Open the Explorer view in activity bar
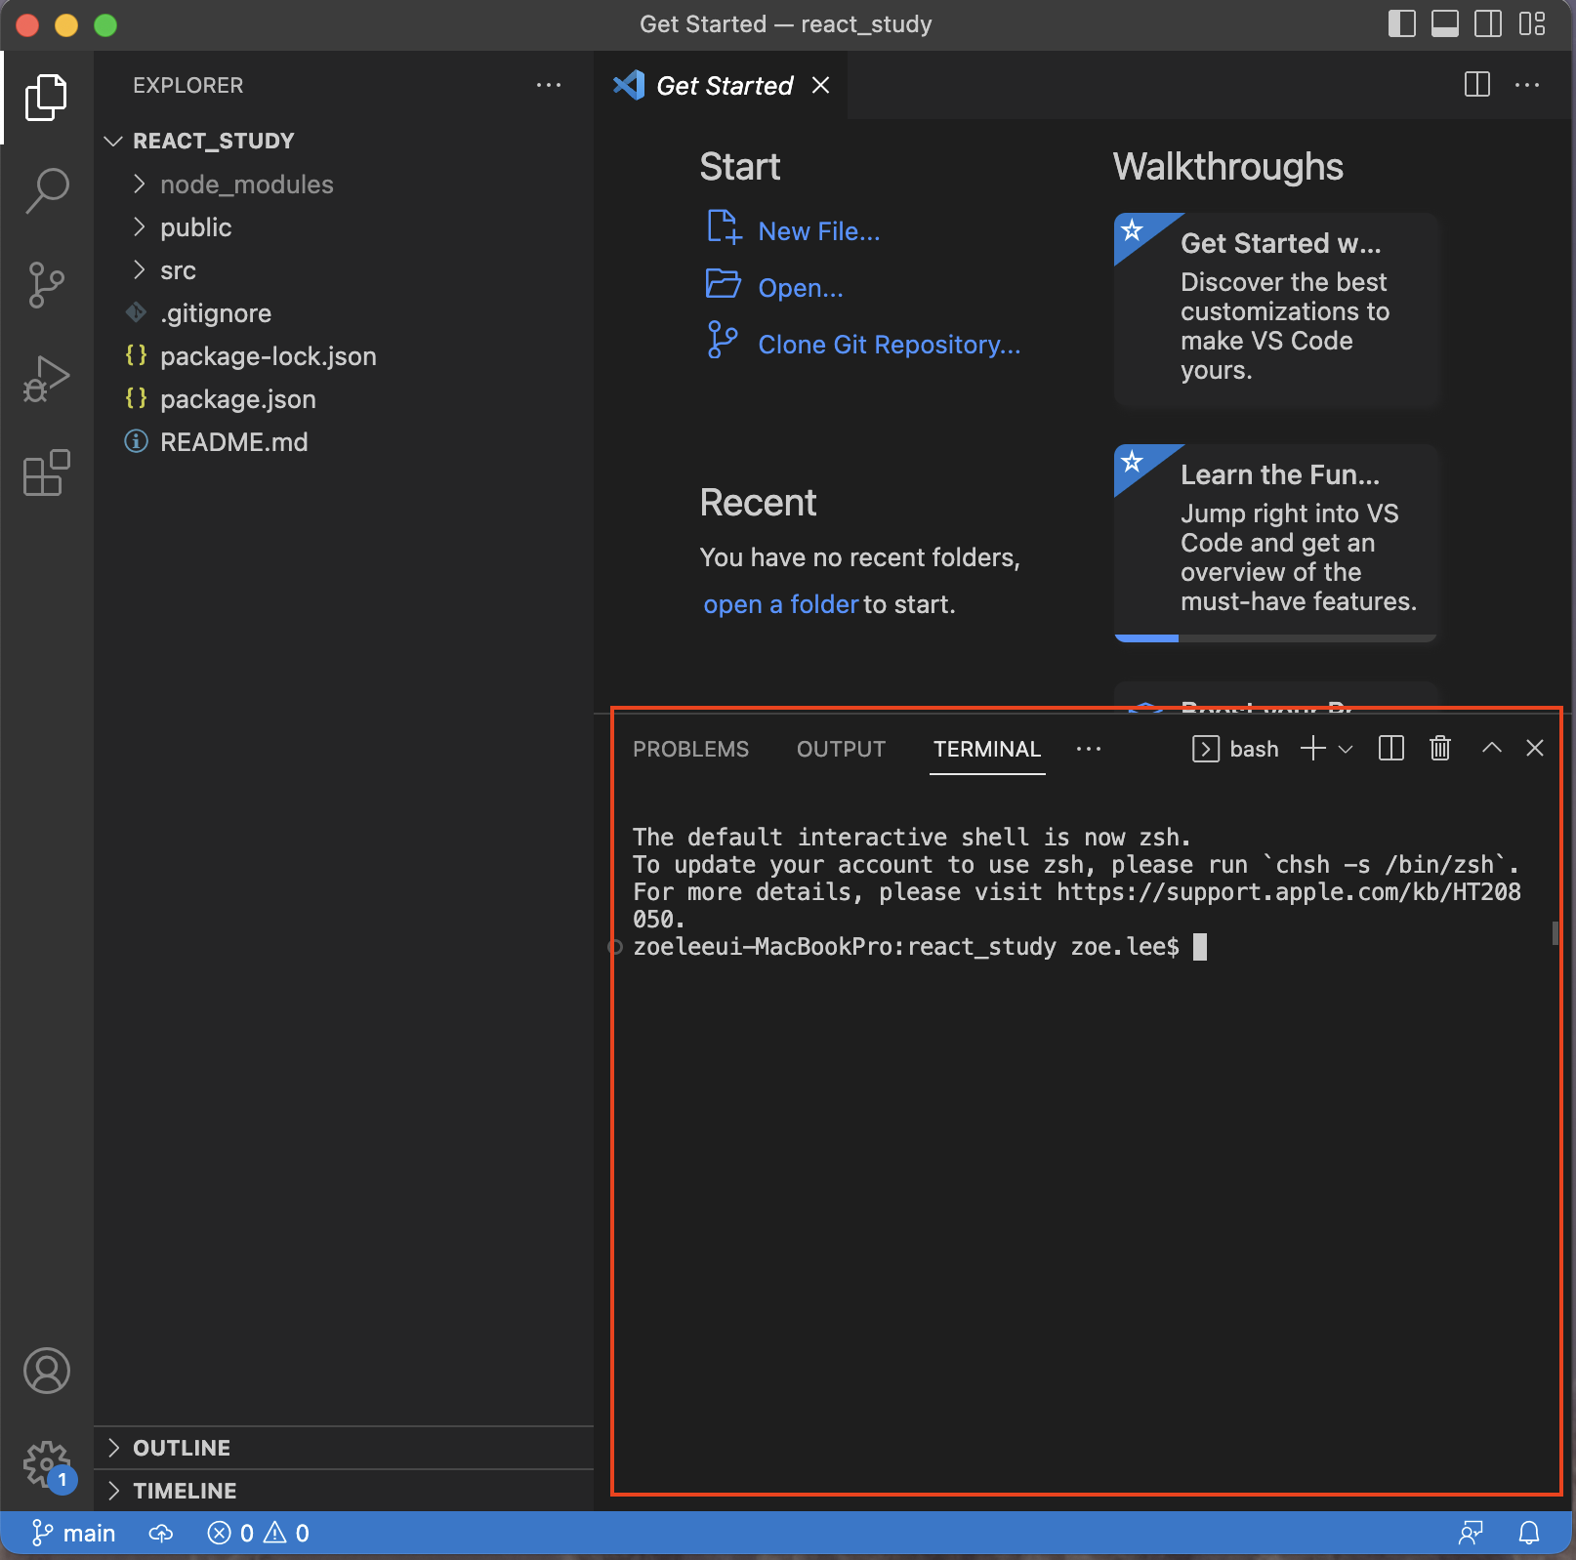1576x1560 pixels. pyautogui.click(x=46, y=98)
